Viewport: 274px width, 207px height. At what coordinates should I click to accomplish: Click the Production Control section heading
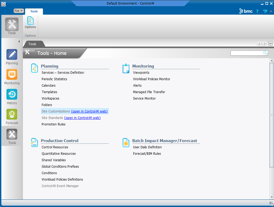[60, 141]
